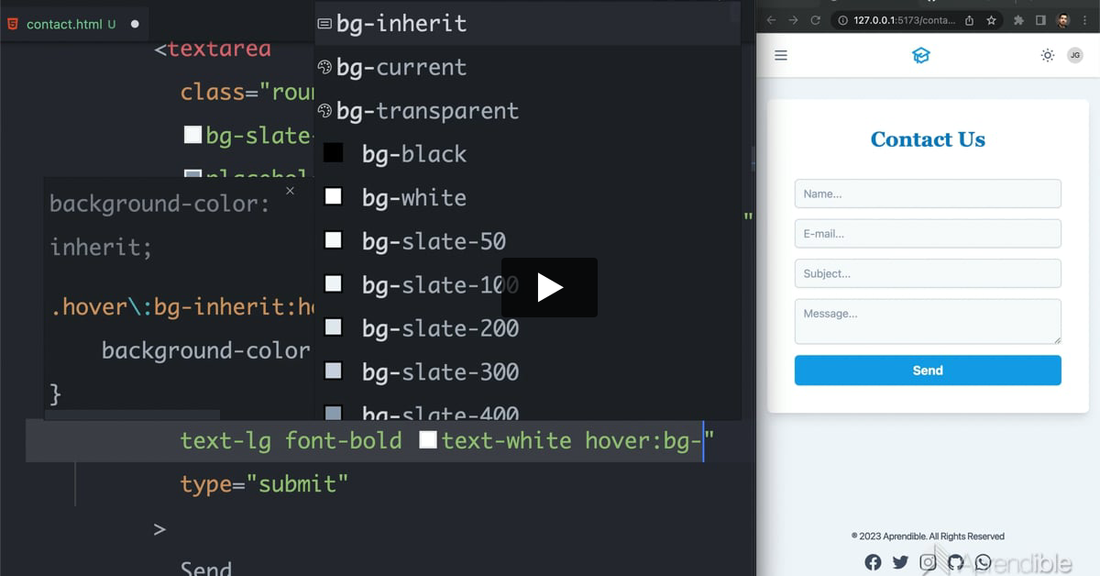Screen dimensions: 1100x576
Task: Click type="submit" attribute in code
Action: 264,483
